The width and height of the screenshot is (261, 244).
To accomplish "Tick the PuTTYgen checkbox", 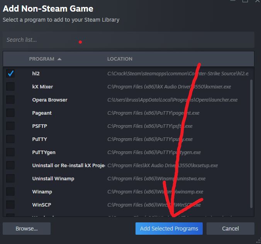I will point(10,152).
